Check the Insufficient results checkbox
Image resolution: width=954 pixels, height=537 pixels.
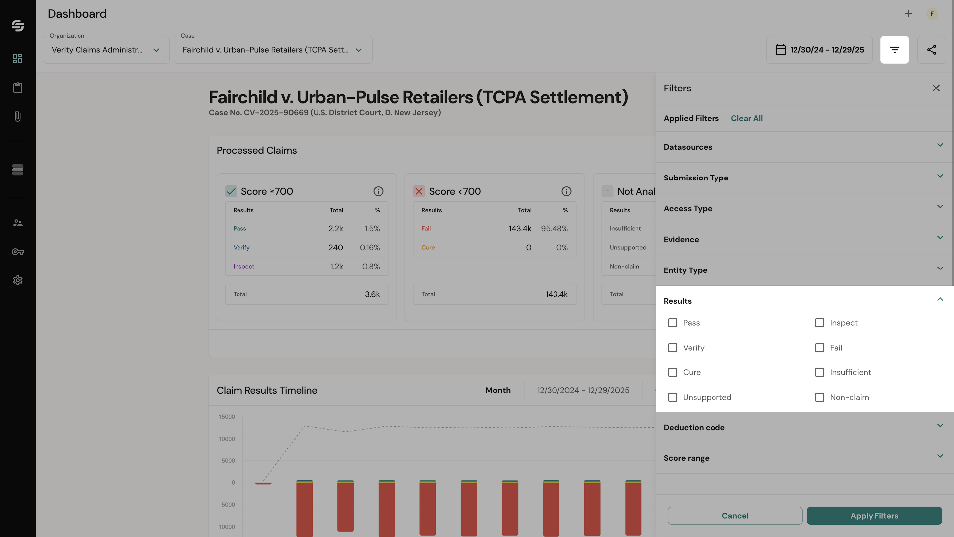[820, 372]
